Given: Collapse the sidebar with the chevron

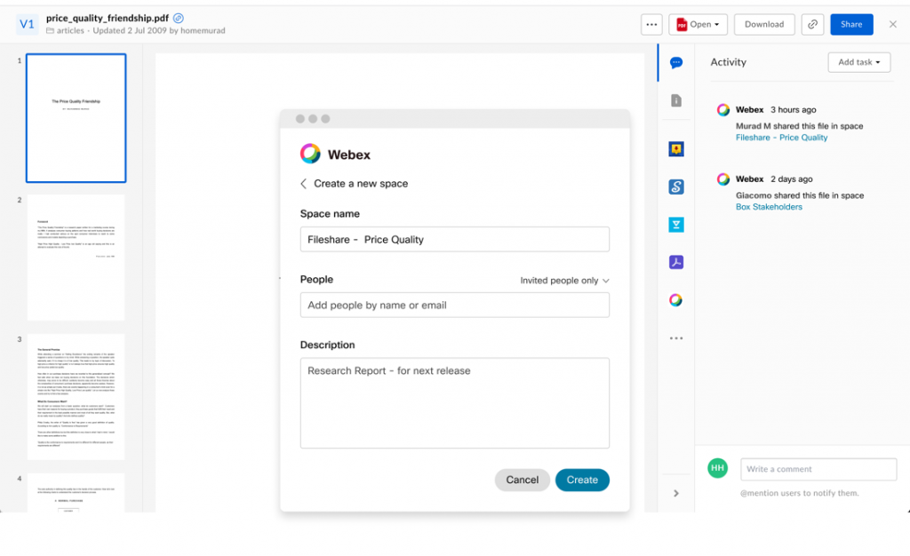Looking at the screenshot, I should click(676, 493).
